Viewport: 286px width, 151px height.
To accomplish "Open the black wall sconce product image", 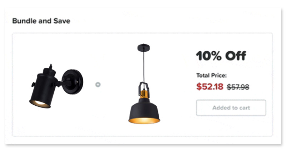I will (56, 86).
